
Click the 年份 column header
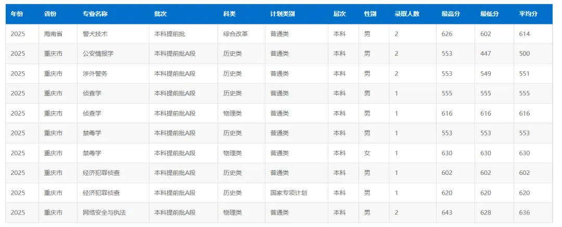coord(17,14)
